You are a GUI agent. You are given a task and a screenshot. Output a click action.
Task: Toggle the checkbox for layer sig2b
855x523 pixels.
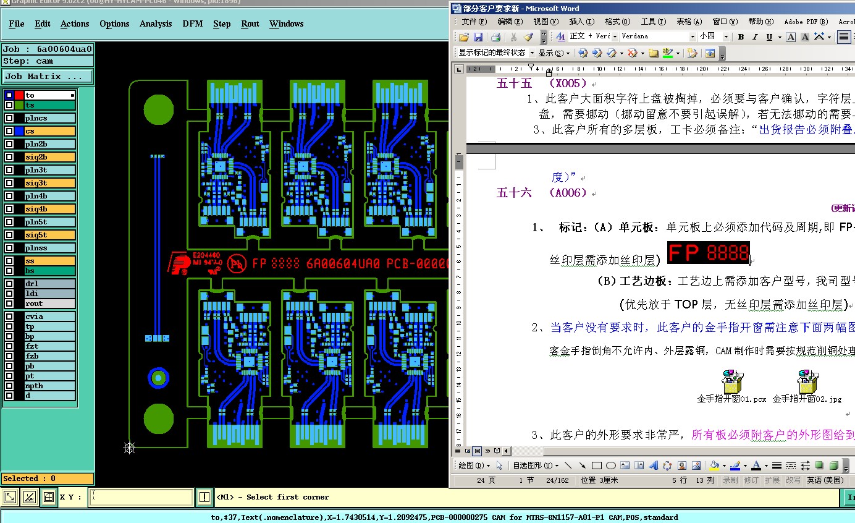coord(9,157)
